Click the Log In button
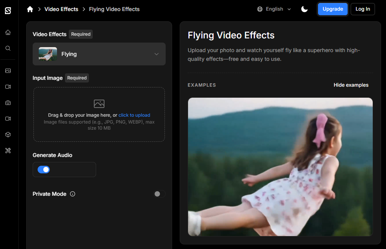Image resolution: width=386 pixels, height=249 pixels. click(362, 9)
